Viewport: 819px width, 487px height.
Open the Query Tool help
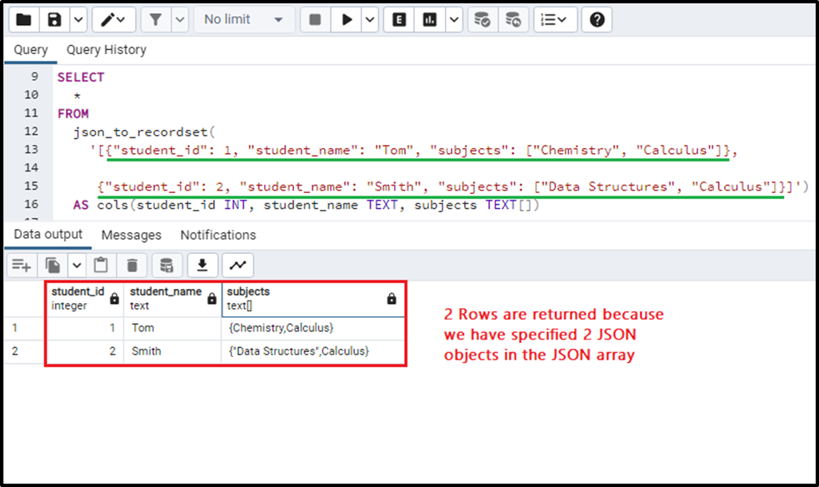coord(597,19)
